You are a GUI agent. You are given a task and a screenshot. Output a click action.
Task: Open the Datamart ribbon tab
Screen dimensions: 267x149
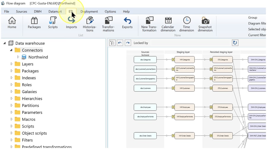[55, 11]
